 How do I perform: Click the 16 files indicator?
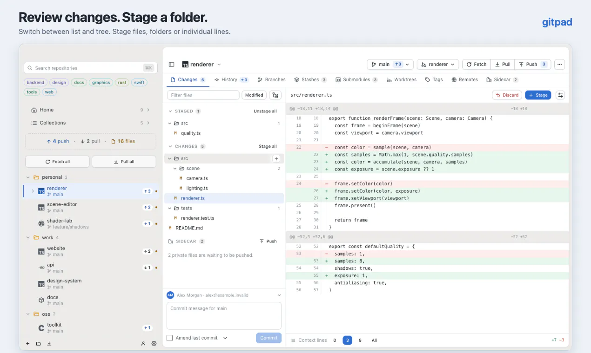click(x=123, y=141)
